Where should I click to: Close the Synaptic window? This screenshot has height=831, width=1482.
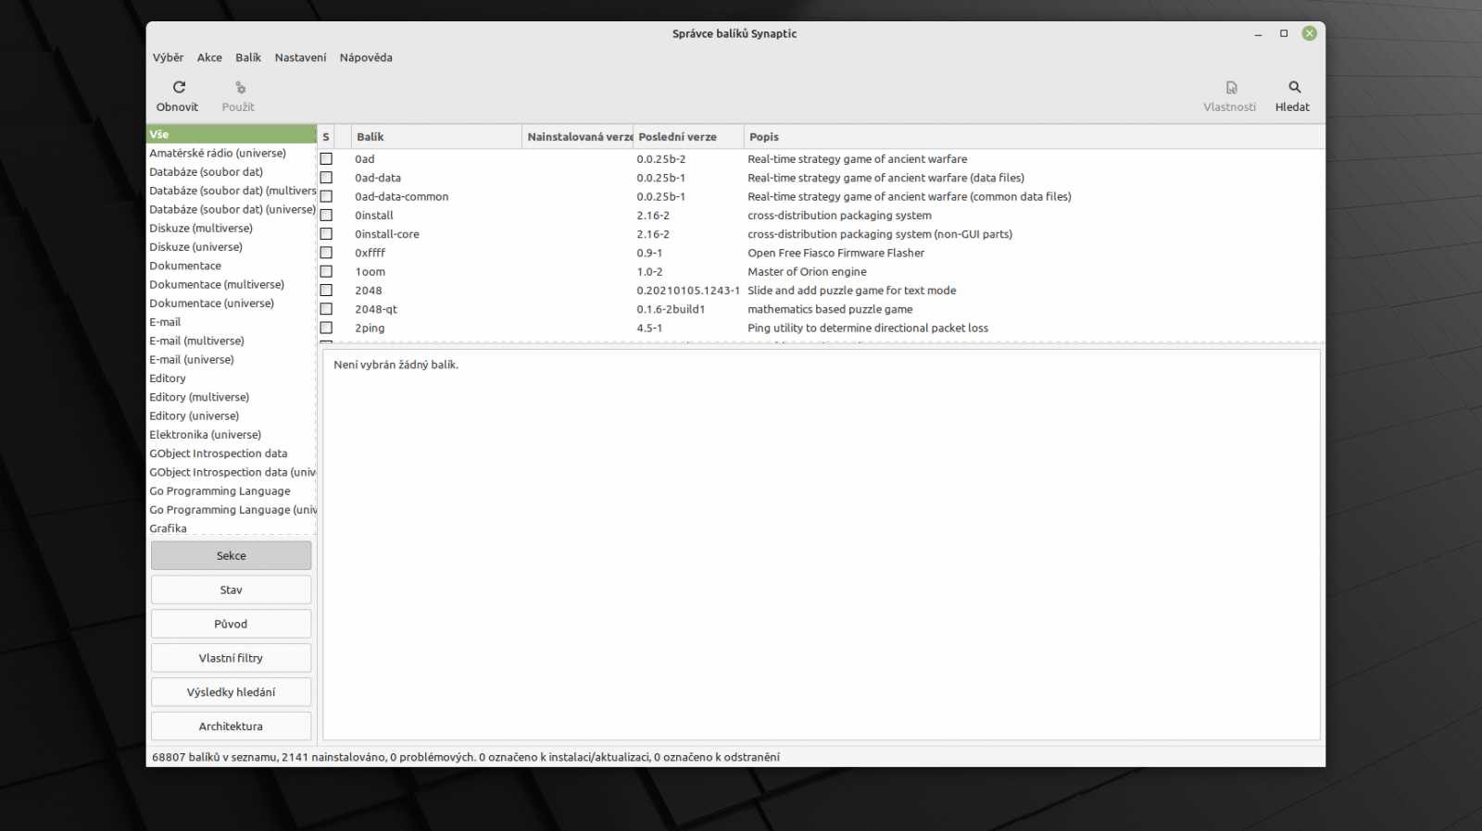pyautogui.click(x=1309, y=33)
